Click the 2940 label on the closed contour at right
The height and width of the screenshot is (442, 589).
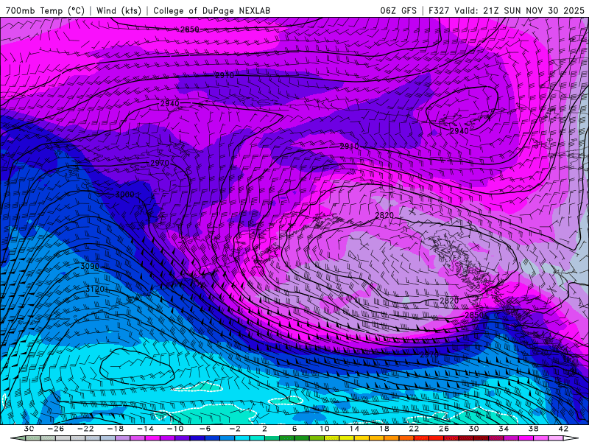tap(459, 131)
